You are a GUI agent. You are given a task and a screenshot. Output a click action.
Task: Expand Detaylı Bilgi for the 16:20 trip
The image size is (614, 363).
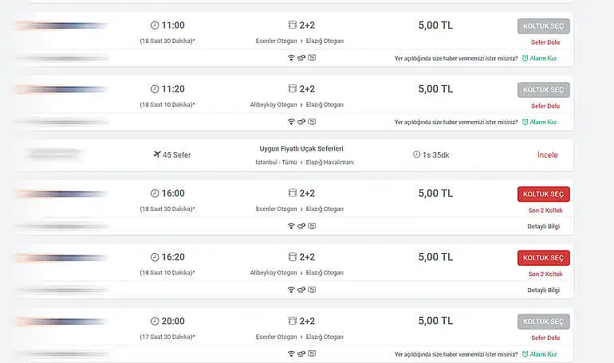pyautogui.click(x=543, y=290)
